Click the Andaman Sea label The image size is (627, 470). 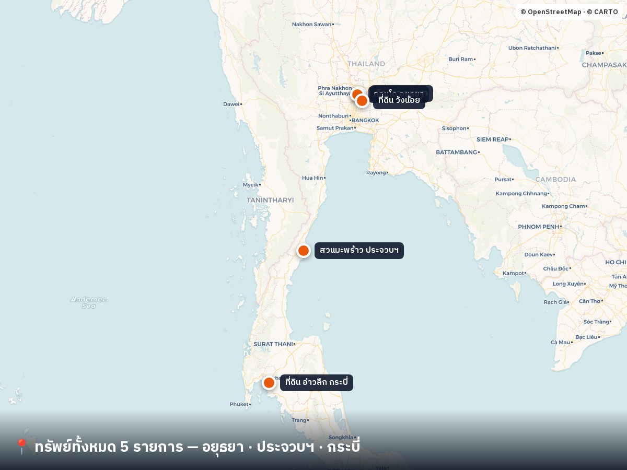(x=89, y=302)
